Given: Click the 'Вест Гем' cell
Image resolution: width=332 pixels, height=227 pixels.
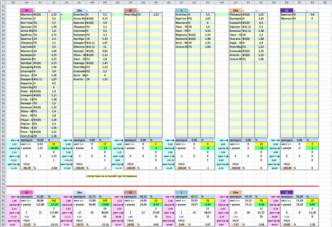Looking at the screenshot, I should pyautogui.click(x=27, y=23).
